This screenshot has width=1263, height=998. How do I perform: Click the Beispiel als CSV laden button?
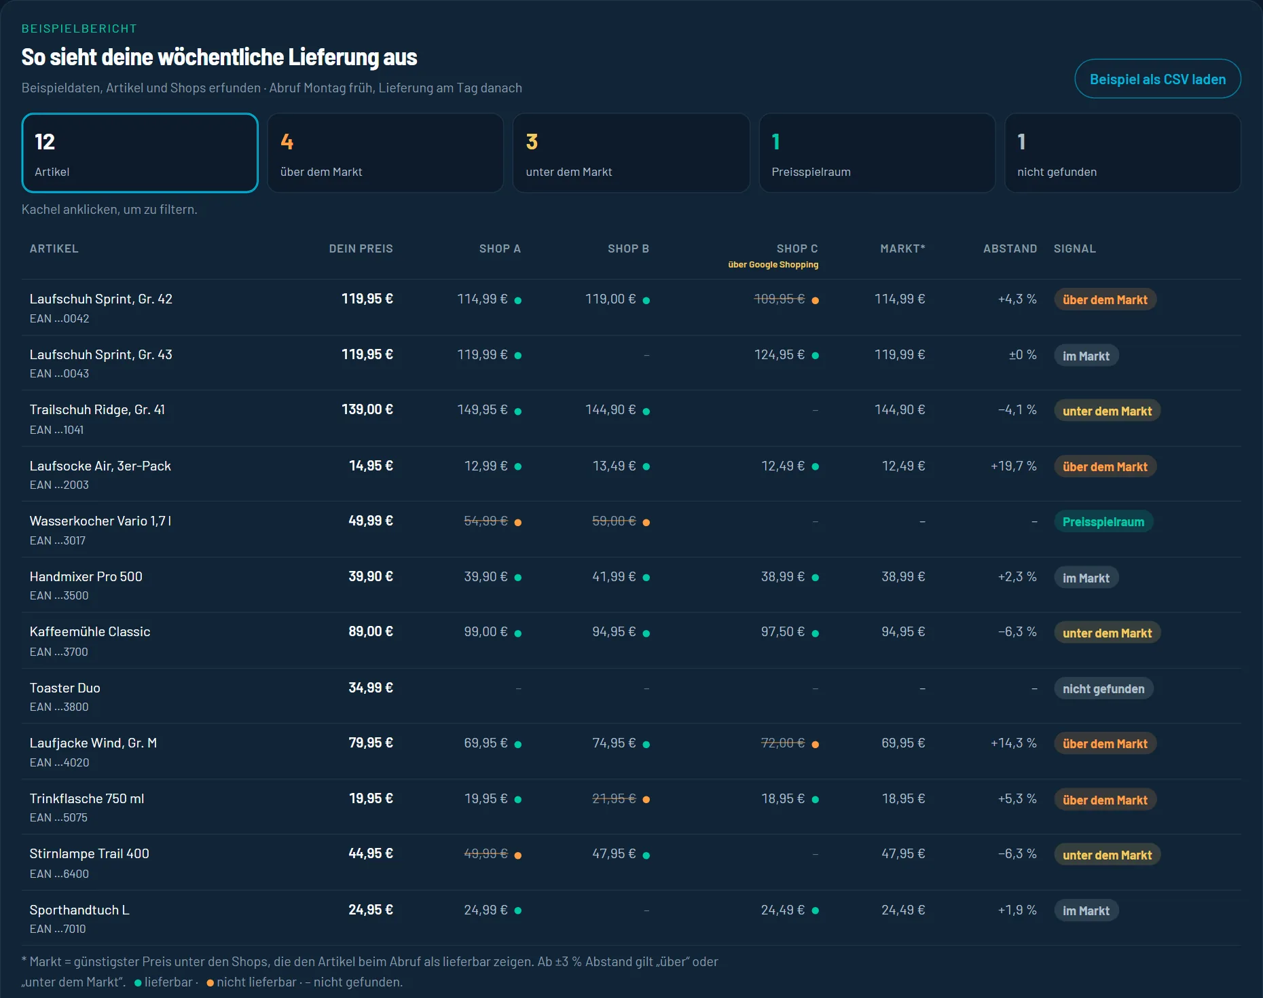(x=1157, y=79)
